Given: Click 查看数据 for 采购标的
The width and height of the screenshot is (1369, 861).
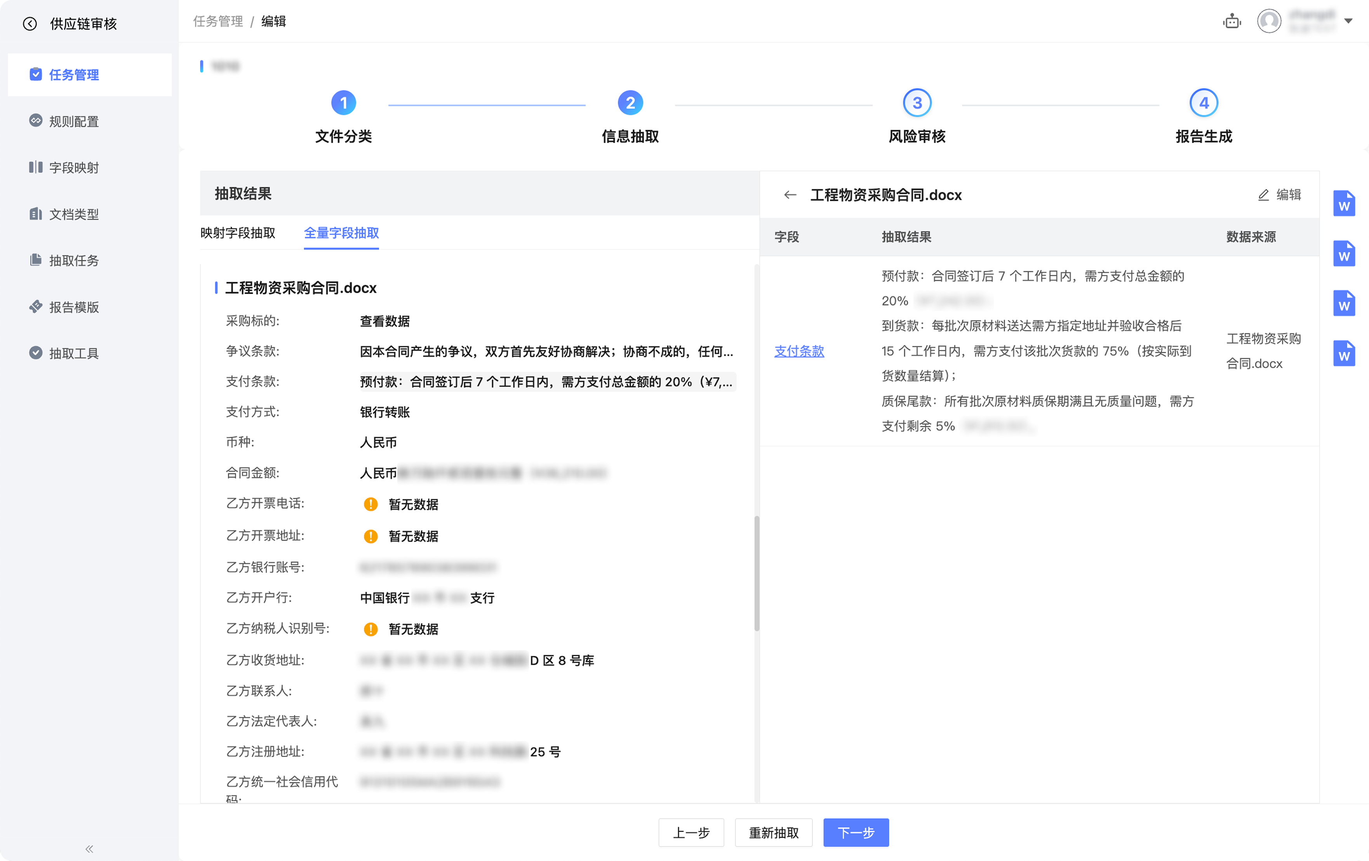Looking at the screenshot, I should 384,321.
